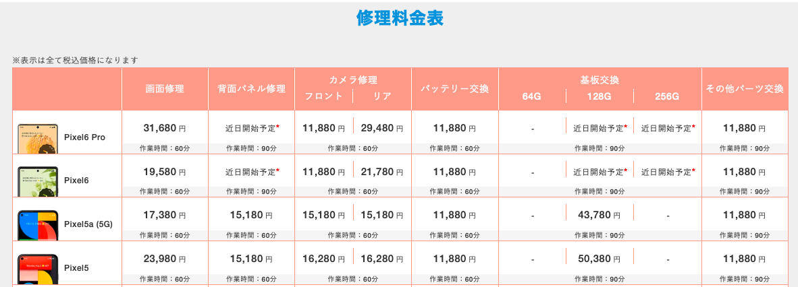
Task: Click the Pixel5a (5G) phone image
Action: coord(38,224)
